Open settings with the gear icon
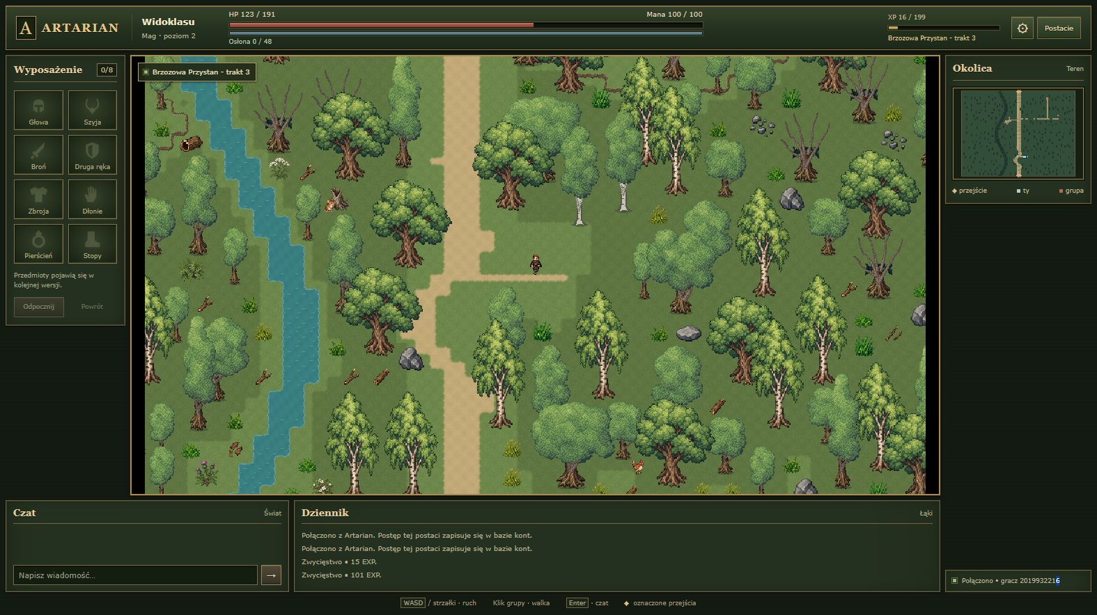Image resolution: width=1097 pixels, height=615 pixels. coord(1022,28)
